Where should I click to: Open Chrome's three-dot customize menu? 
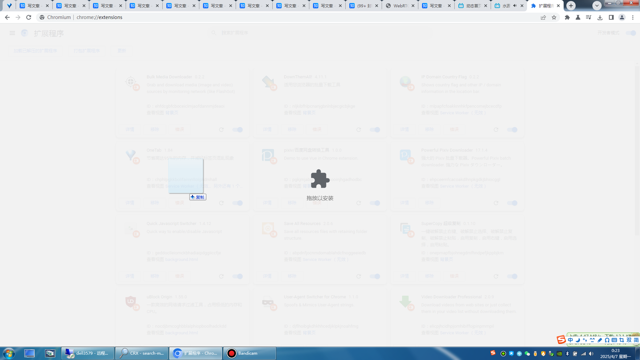coord(633,17)
